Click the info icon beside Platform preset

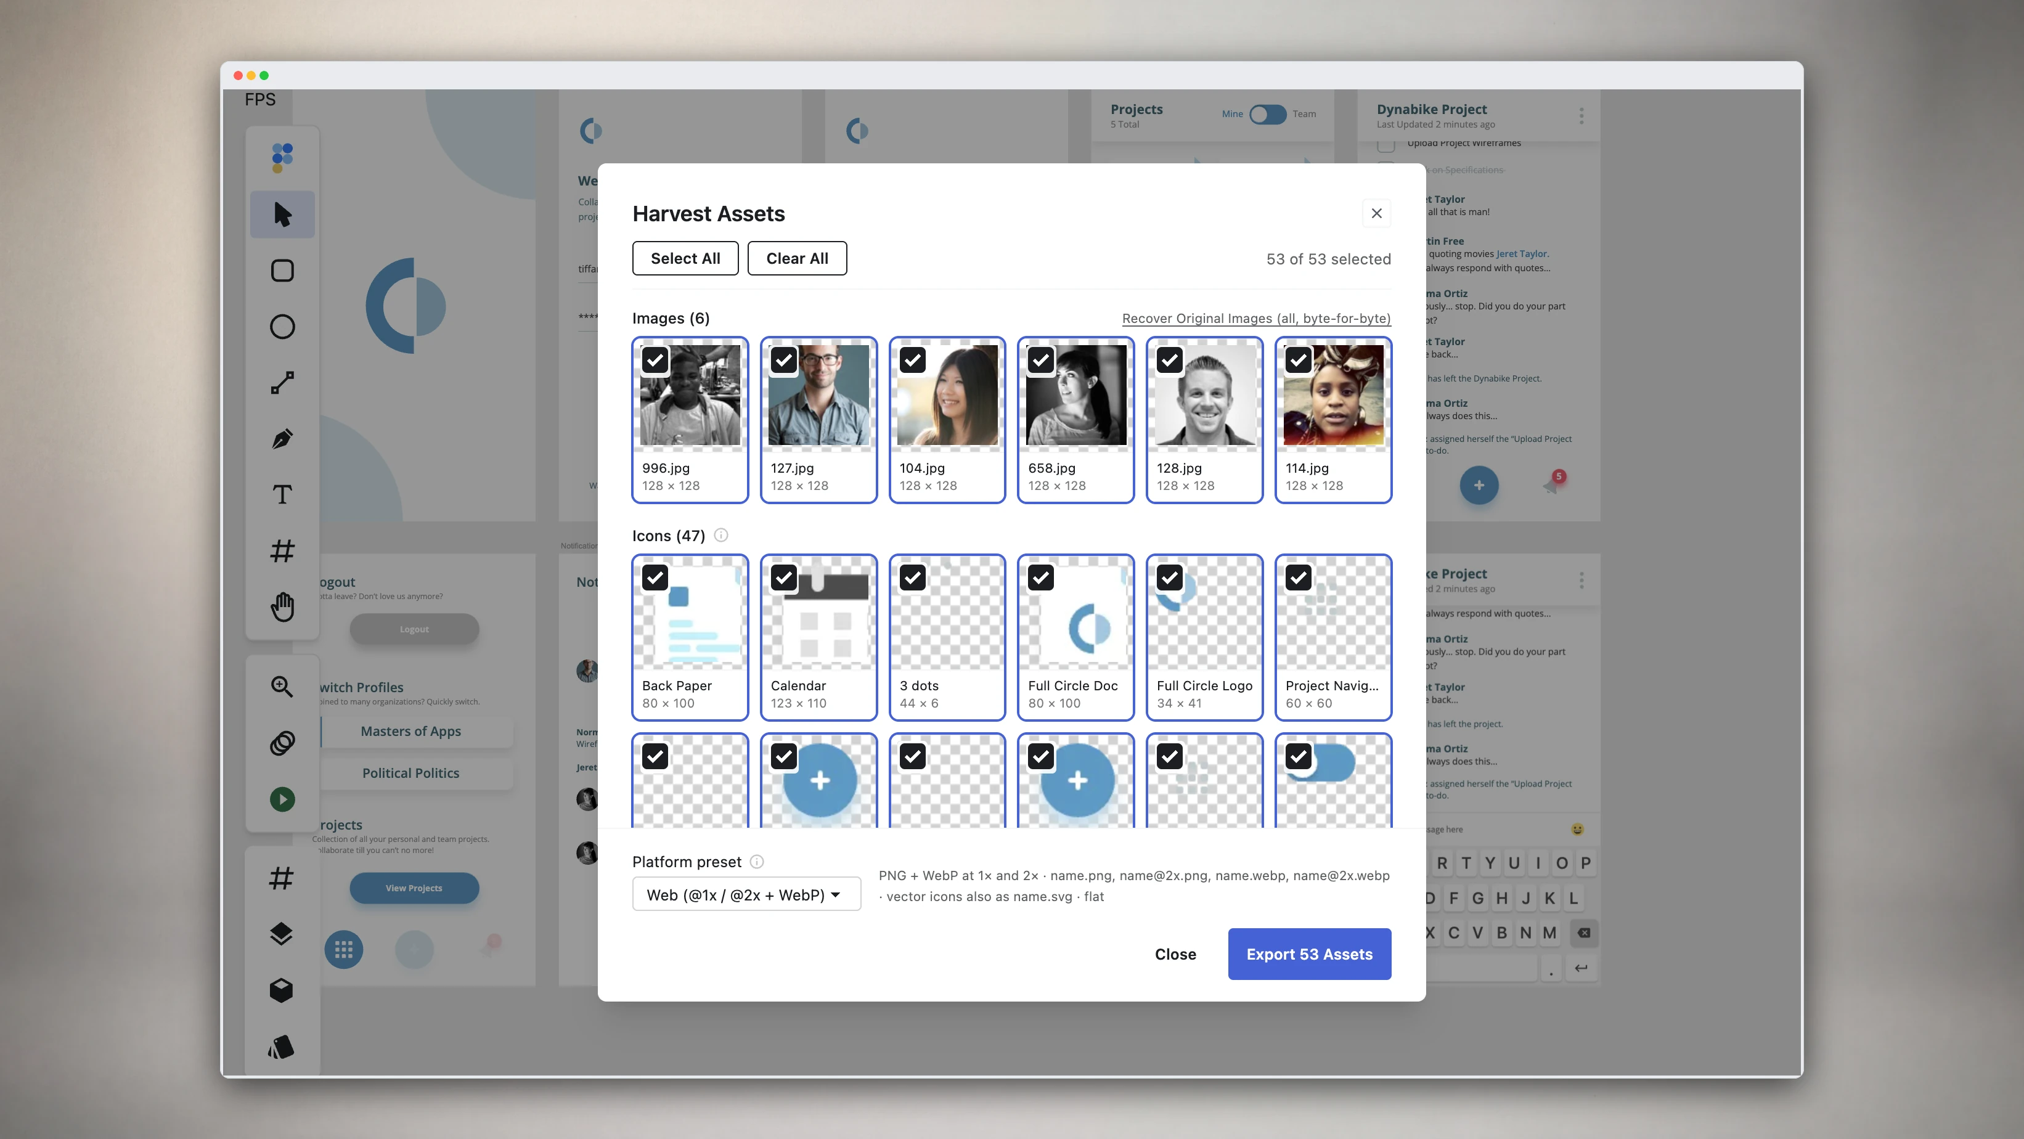757,862
